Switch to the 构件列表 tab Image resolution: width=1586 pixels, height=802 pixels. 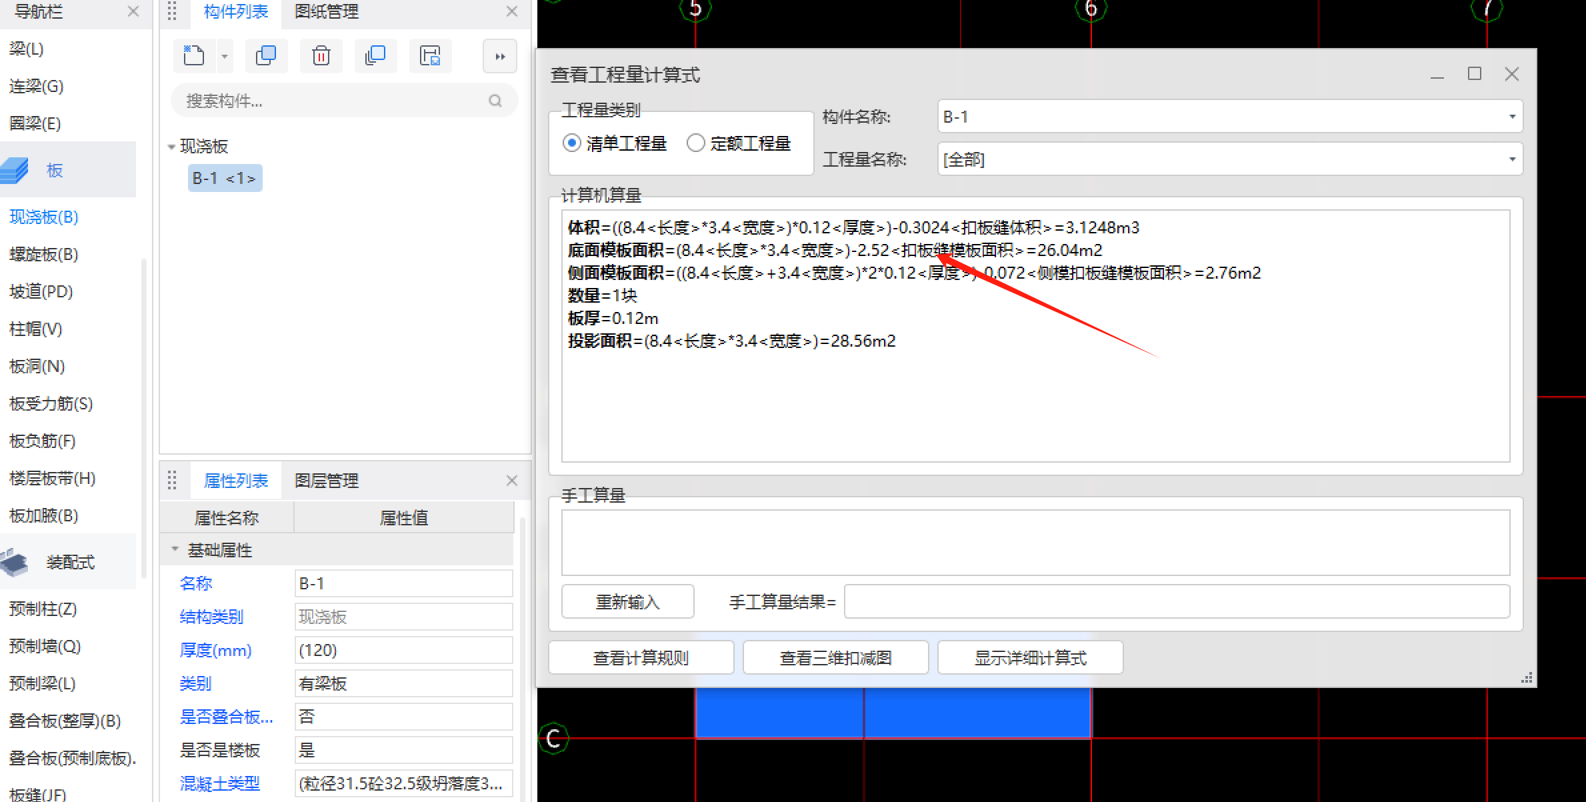pyautogui.click(x=236, y=12)
